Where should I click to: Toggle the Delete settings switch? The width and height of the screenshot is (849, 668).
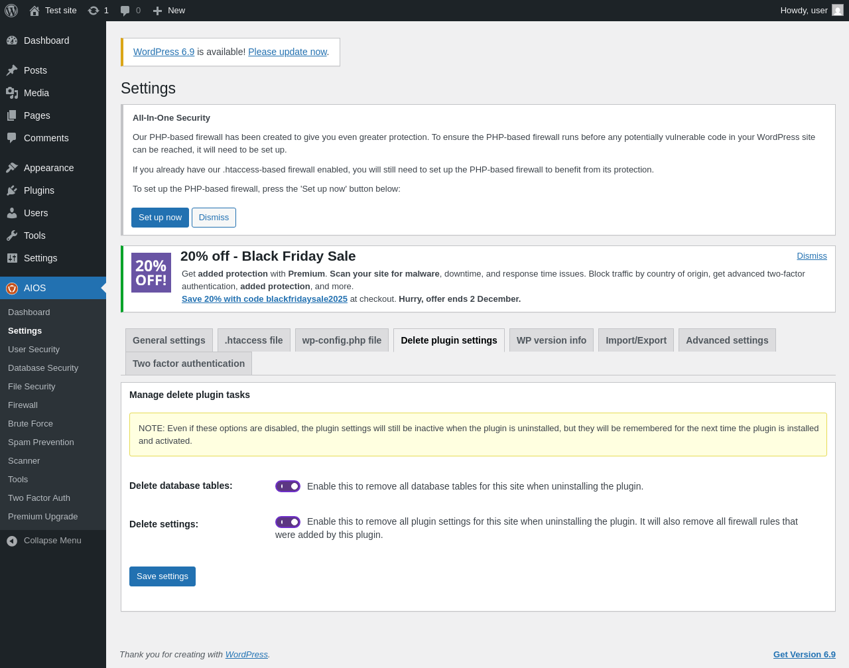pos(288,522)
